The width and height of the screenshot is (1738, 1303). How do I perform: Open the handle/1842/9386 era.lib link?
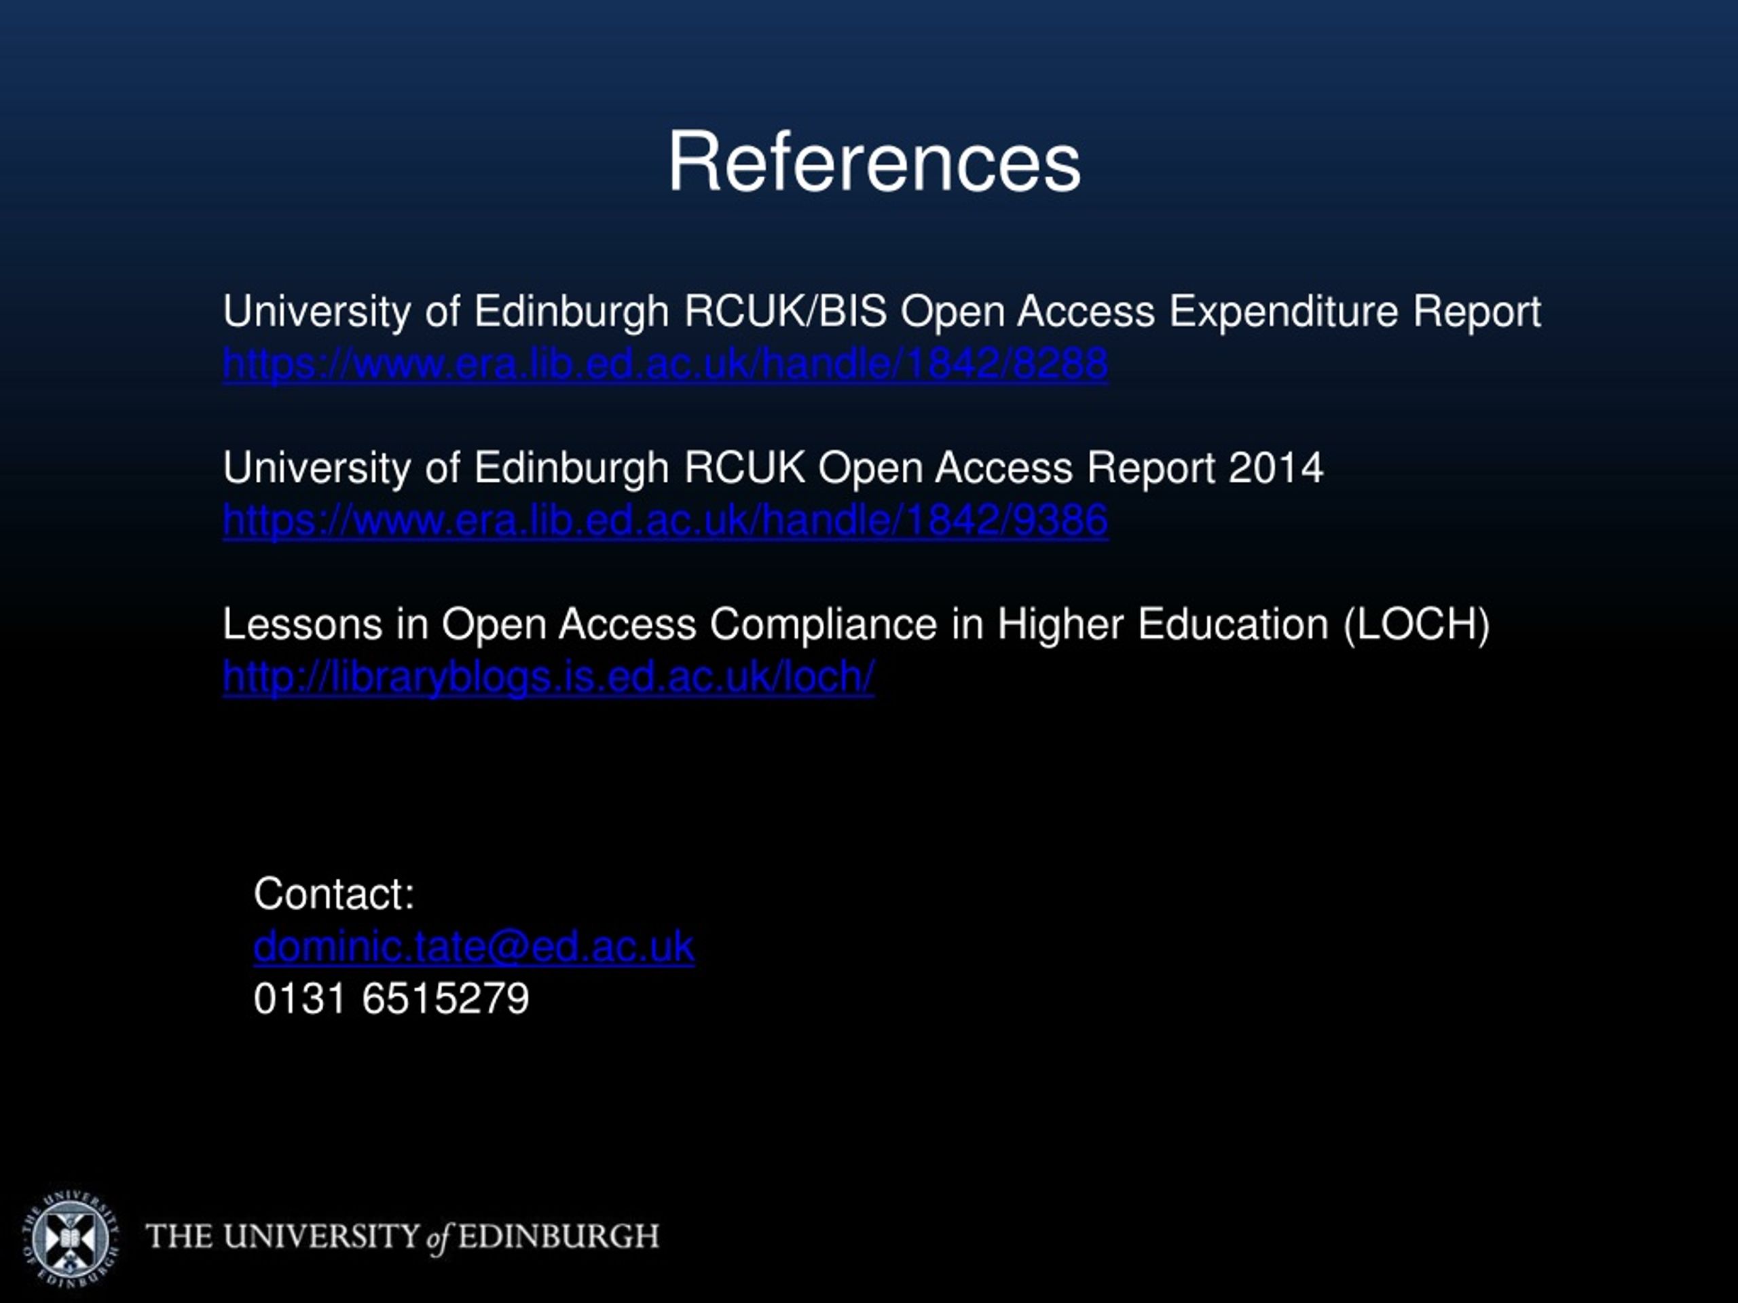coord(665,521)
